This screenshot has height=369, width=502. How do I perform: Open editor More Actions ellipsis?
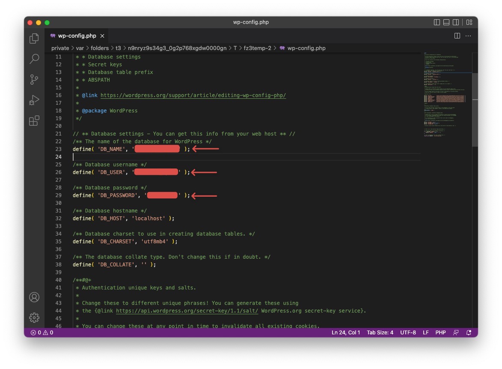click(468, 36)
